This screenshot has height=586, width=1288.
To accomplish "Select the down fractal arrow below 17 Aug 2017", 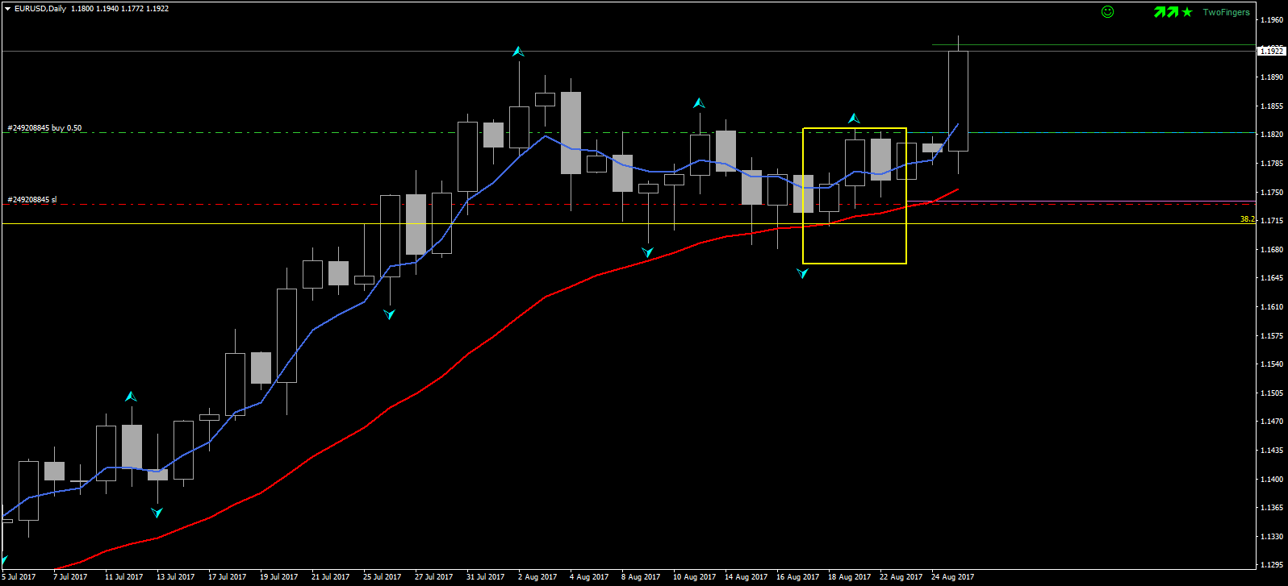I will [x=802, y=273].
